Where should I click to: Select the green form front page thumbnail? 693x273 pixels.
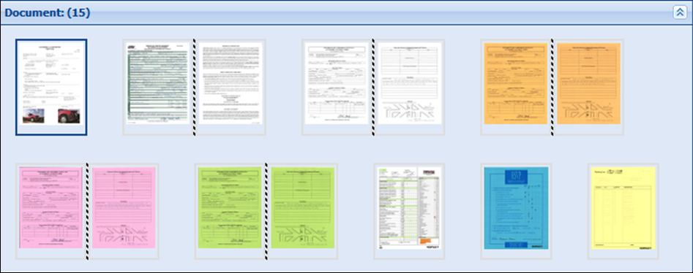[x=230, y=207]
